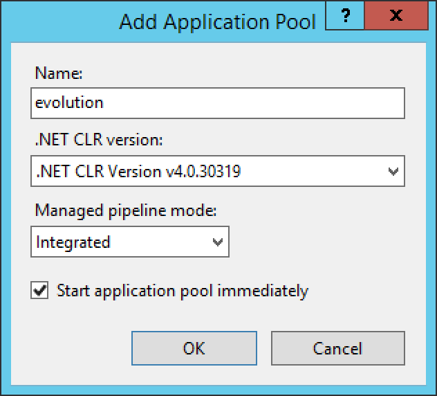Click the Name: label
The width and height of the screenshot is (437, 396).
[59, 73]
